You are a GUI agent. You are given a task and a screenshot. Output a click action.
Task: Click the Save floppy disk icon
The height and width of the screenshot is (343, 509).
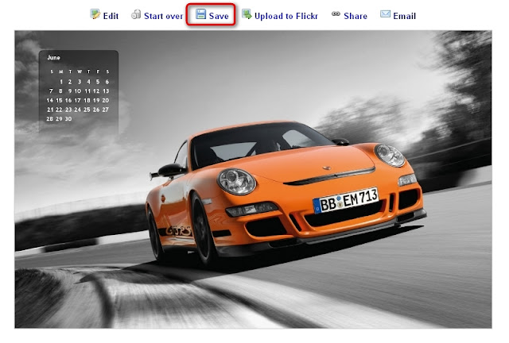click(201, 14)
